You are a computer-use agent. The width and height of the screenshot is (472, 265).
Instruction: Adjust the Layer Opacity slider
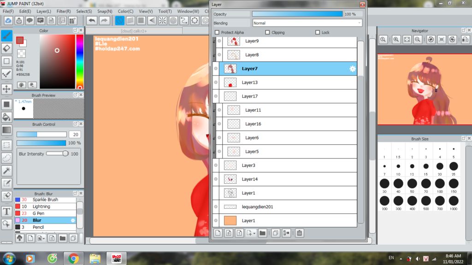[x=297, y=14]
